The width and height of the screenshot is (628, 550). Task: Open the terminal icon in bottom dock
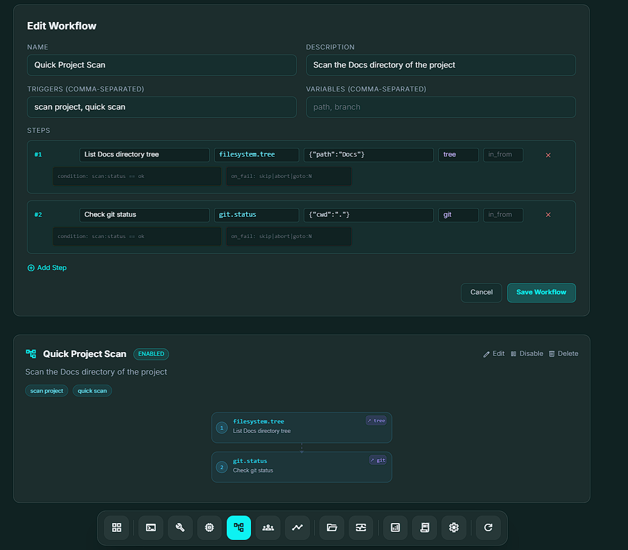[x=151, y=527]
